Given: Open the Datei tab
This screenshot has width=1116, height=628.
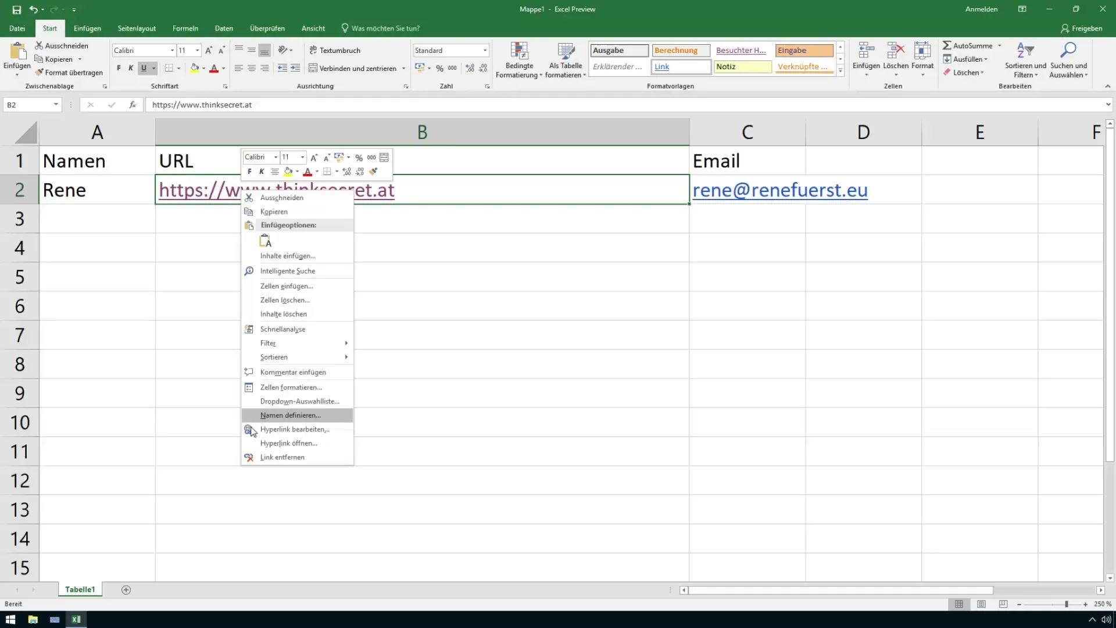Looking at the screenshot, I should 17,28.
